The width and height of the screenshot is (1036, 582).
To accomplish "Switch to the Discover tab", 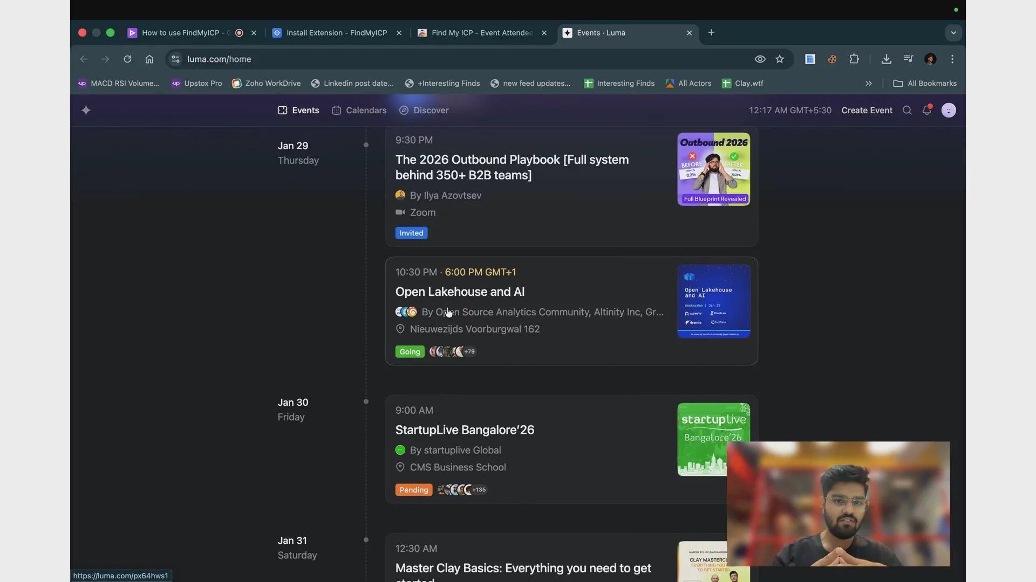I will (424, 110).
